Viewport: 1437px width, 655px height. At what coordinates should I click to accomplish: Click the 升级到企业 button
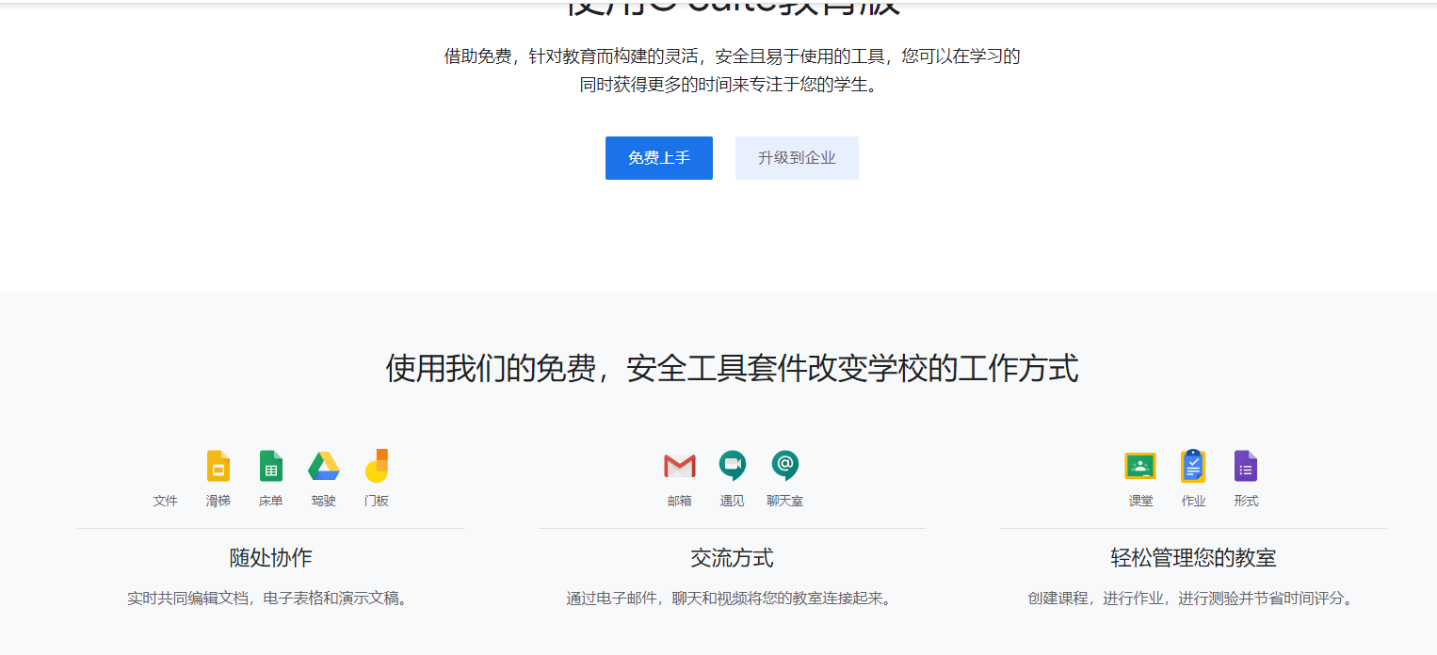pyautogui.click(x=797, y=158)
